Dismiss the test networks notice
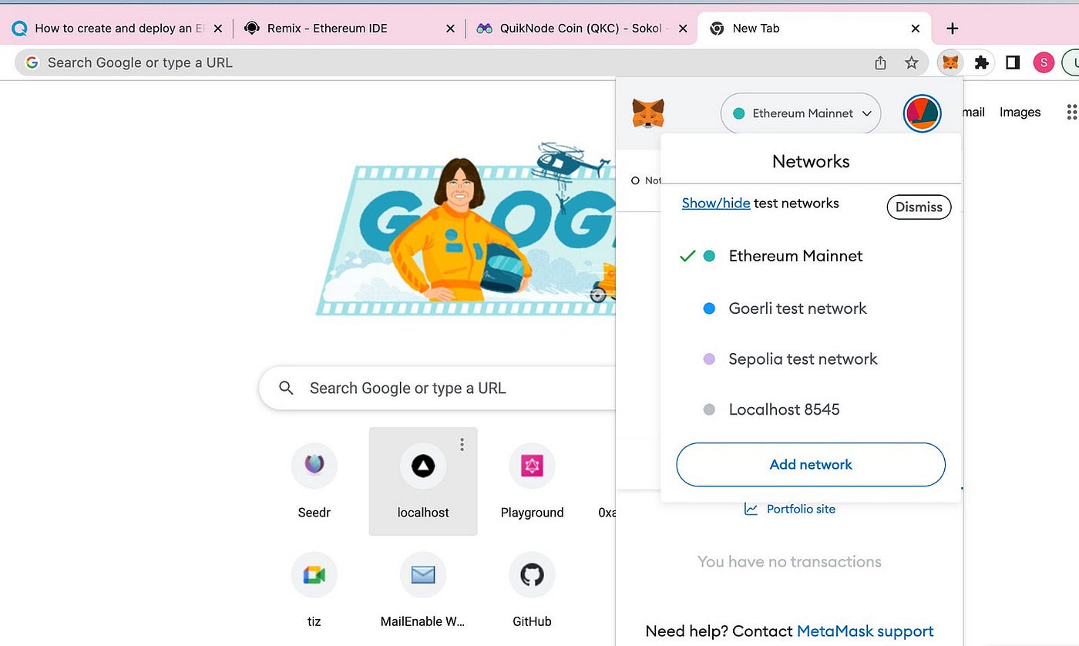The image size is (1079, 646). 919,207
